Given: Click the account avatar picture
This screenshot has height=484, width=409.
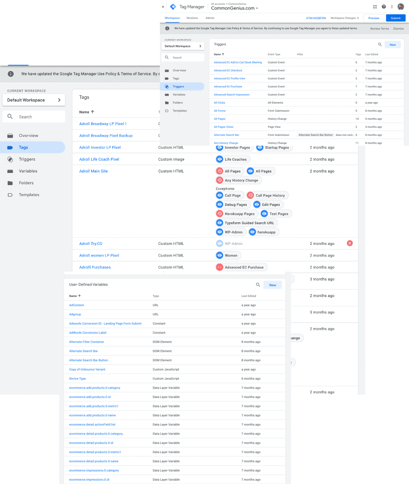Looking at the screenshot, I should 401,7.
